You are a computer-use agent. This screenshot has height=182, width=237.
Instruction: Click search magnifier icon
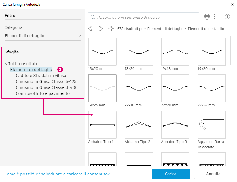(93, 18)
